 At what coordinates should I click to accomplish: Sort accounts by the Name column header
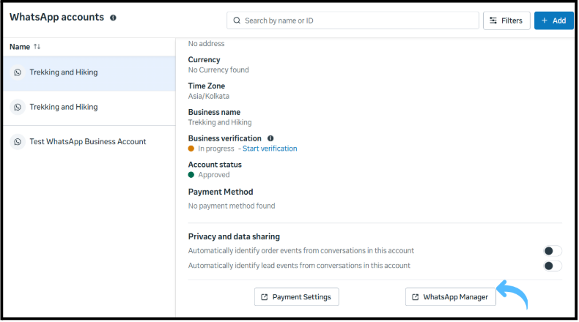20,47
